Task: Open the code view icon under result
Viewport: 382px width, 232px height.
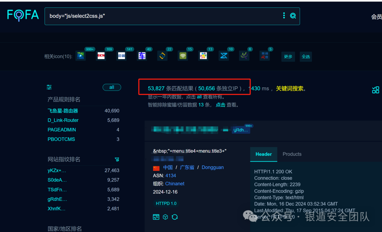Action: tap(156, 217)
